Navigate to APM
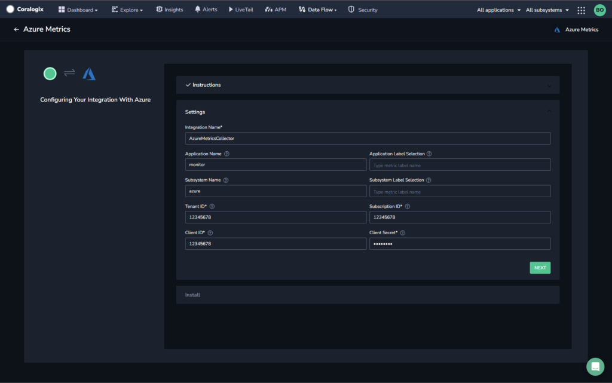 tap(276, 10)
